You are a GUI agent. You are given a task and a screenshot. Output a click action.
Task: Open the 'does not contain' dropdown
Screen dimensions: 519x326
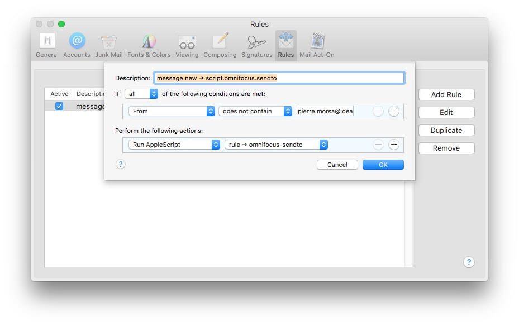pos(255,111)
